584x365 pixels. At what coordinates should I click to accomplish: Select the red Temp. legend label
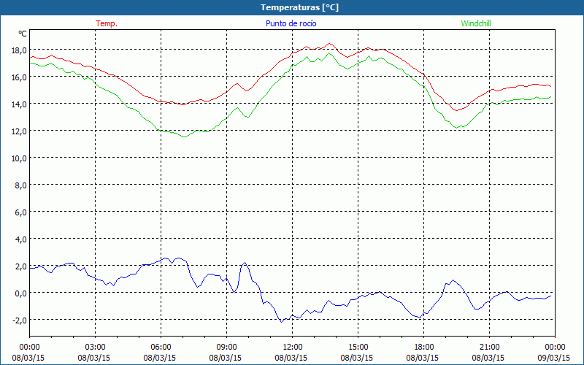coord(107,23)
